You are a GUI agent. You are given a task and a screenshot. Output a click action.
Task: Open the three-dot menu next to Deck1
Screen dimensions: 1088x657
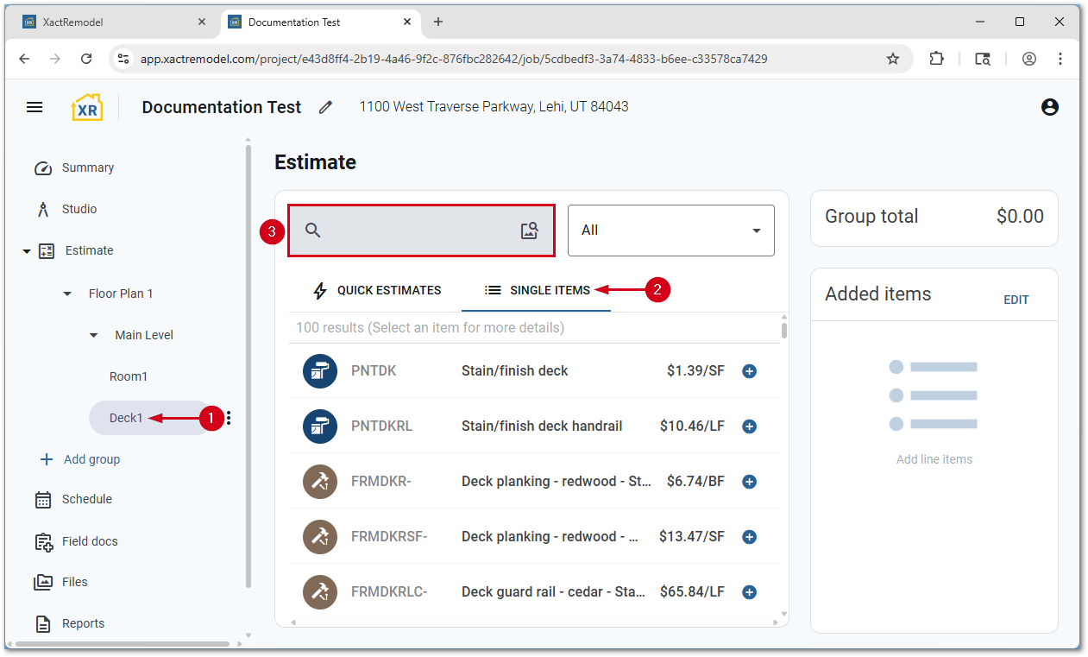(228, 417)
